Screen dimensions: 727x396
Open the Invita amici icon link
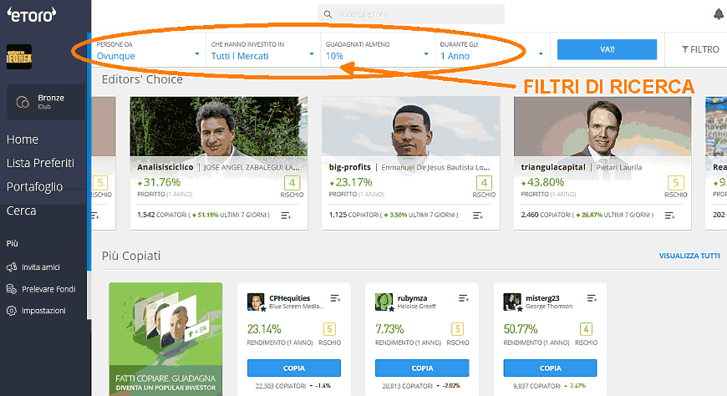[12, 267]
